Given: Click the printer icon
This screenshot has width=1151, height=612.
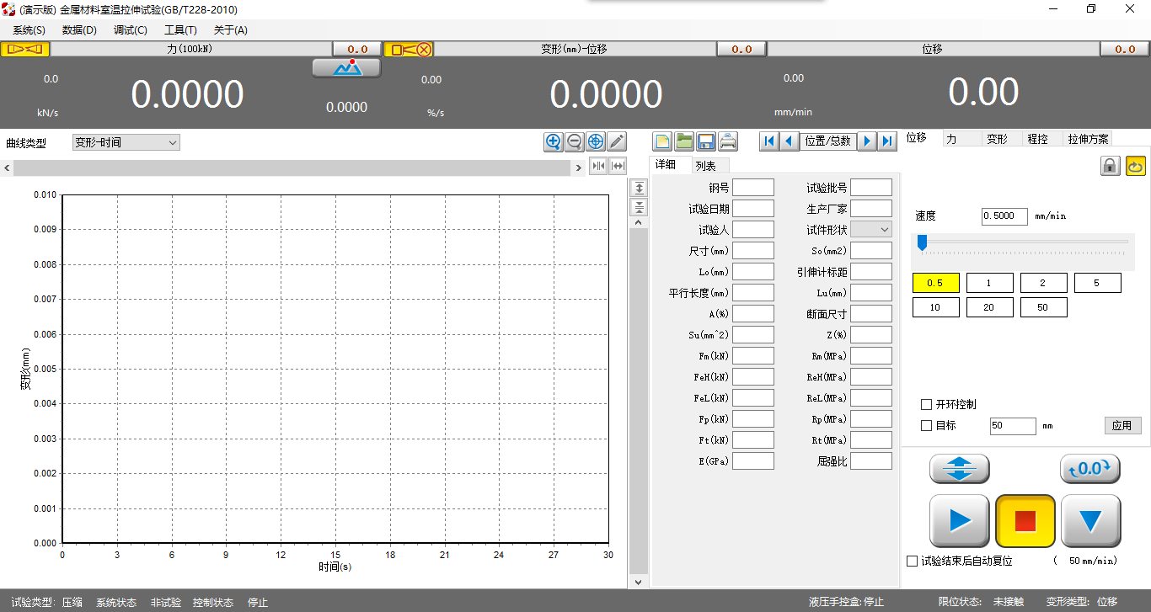Looking at the screenshot, I should point(728,141).
